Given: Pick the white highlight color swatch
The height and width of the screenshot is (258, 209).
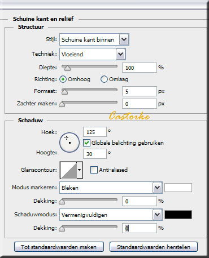Looking at the screenshot, I should coord(178,188).
